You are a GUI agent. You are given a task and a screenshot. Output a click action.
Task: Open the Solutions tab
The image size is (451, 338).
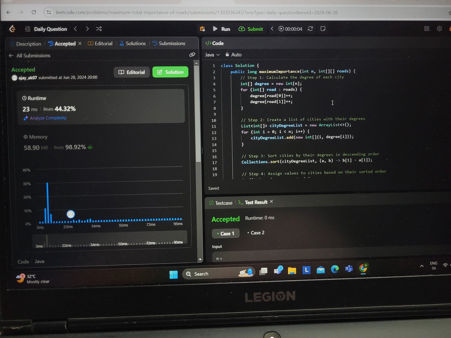[133, 44]
